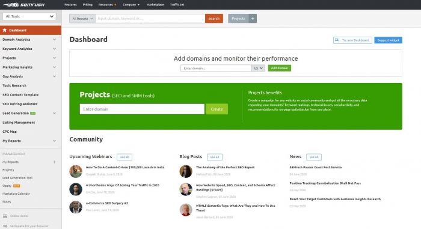This screenshot has height=229, width=421.
Task: Open Pricing in top navigation
Action: click(x=88, y=5)
